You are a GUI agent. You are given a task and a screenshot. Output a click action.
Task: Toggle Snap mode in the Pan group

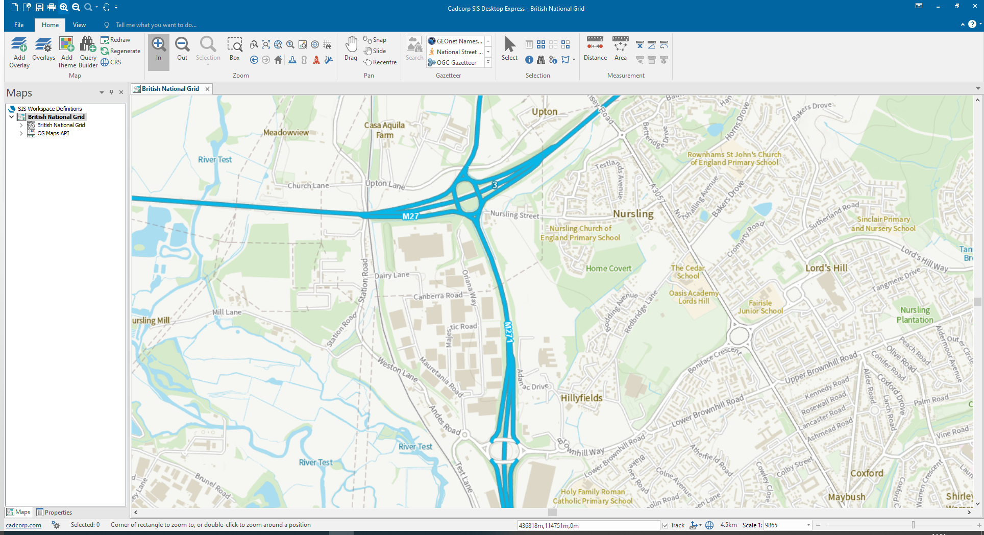point(376,39)
